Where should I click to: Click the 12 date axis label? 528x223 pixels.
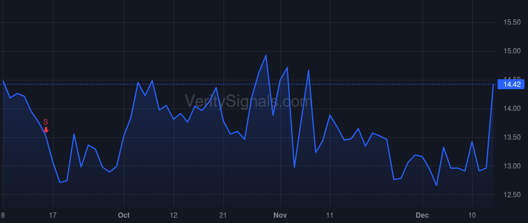click(x=174, y=215)
